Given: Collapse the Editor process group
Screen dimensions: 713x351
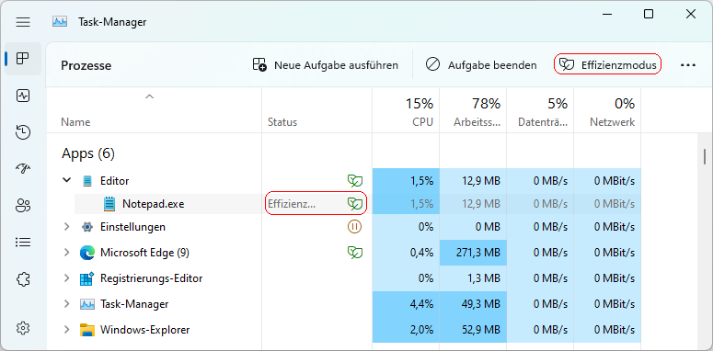Looking at the screenshot, I should pos(67,180).
